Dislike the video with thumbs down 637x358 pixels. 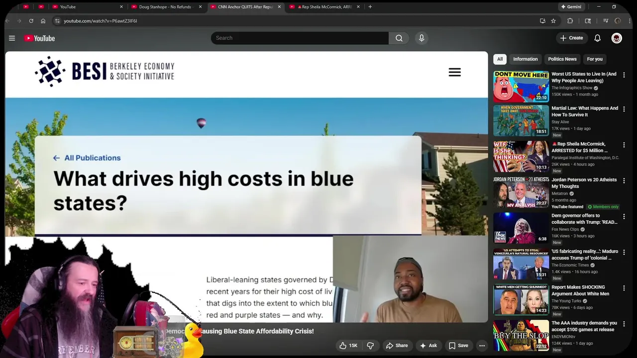click(x=370, y=346)
